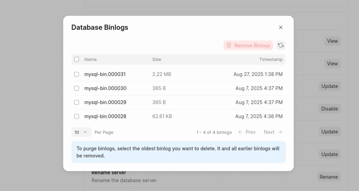Tick the mysql-bin.000029 row checkbox

point(76,102)
